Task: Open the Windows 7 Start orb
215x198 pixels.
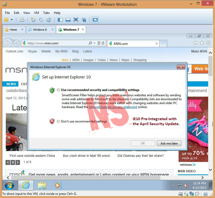Action: point(9,185)
